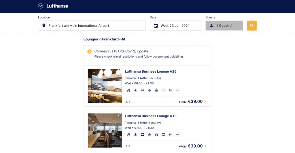Open the Coronavirus (SARS-CoV-2) update notice
The image size is (295, 153).
(147, 54)
